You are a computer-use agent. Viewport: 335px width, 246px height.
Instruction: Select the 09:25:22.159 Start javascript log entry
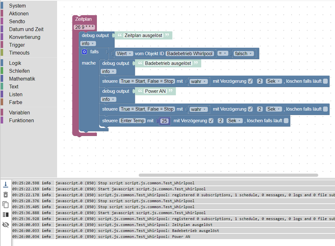(x=173, y=189)
